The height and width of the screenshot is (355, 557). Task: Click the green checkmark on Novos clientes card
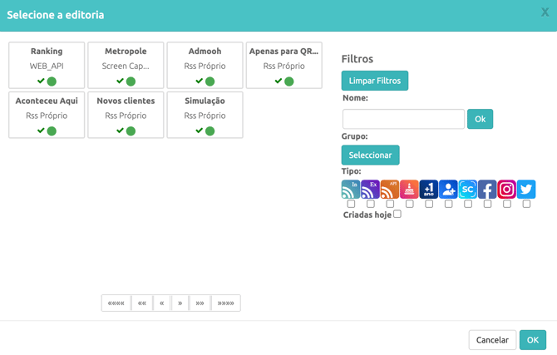point(120,131)
